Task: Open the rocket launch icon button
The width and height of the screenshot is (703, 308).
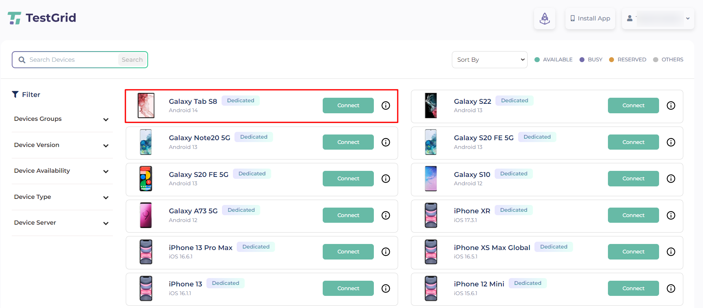Action: click(545, 18)
